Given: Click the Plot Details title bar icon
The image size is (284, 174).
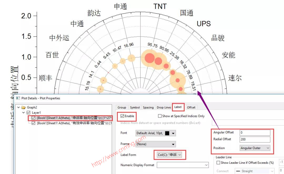Looking at the screenshot, I should 18,98.
